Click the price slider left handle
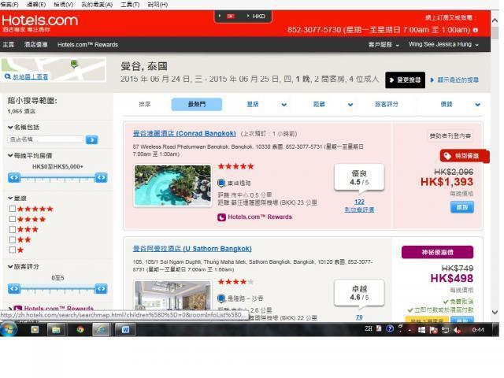The image size is (504, 378). [14, 178]
